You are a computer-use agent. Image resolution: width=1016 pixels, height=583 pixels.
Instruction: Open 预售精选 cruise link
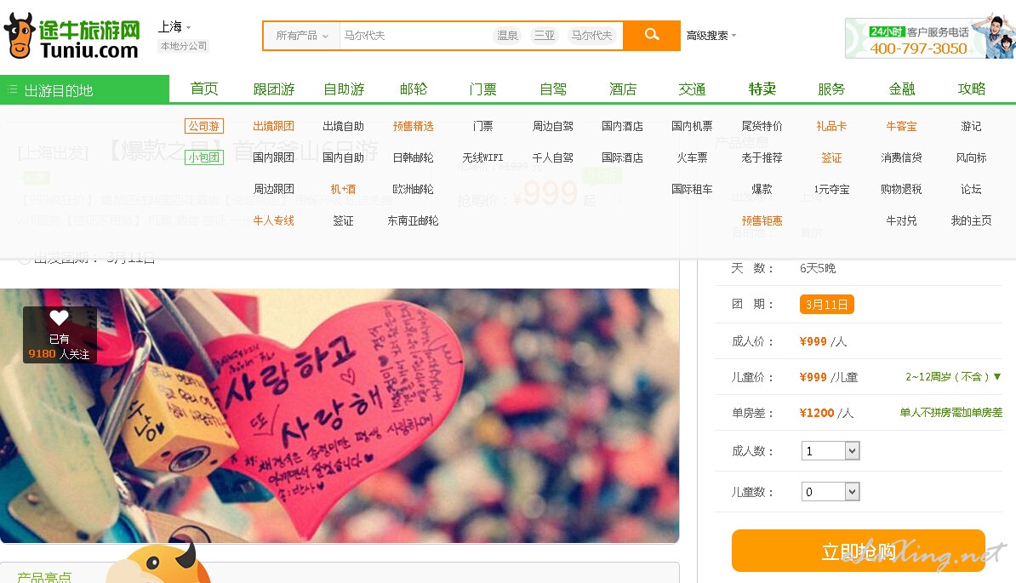[x=414, y=126]
